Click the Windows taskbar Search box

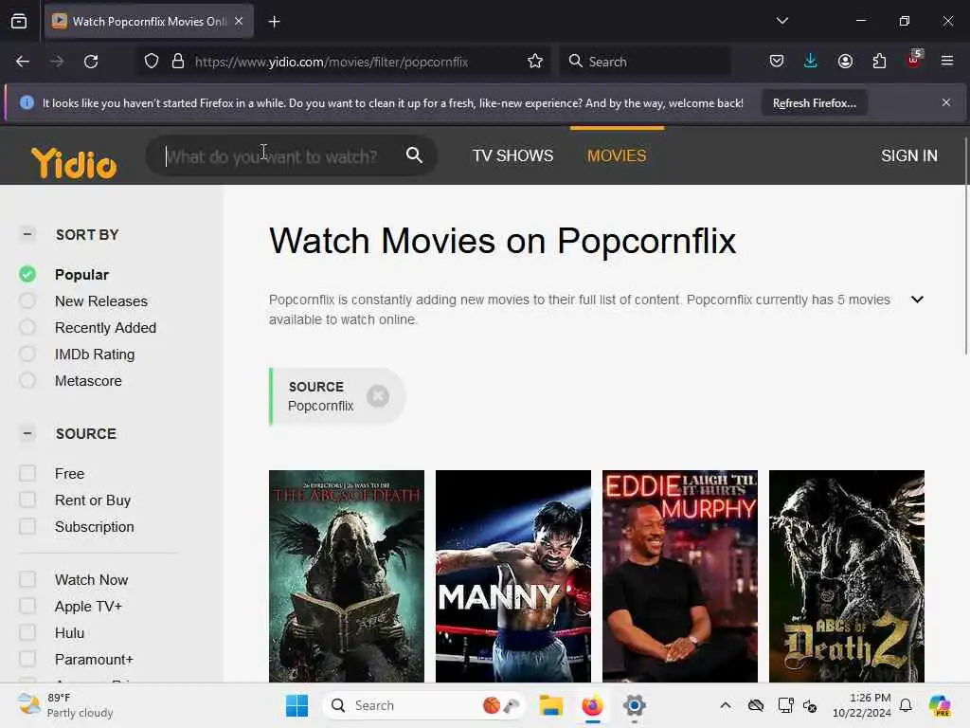[x=423, y=705]
